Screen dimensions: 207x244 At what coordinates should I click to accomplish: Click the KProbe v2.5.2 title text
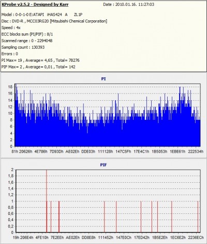tap(35, 5)
